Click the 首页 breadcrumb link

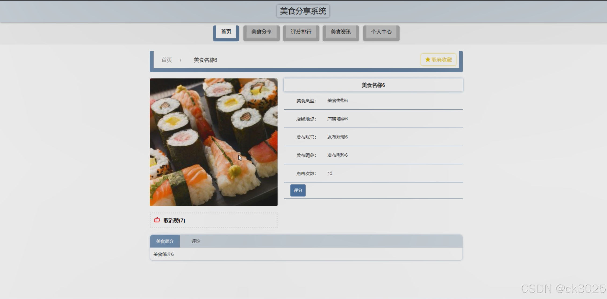(x=167, y=60)
